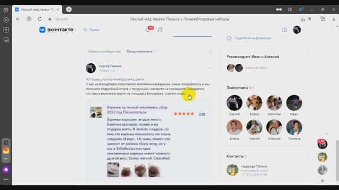Collapse chat sidebar with double arrow
Viewport: 339px width, 190px height.
pyautogui.click(x=326, y=134)
